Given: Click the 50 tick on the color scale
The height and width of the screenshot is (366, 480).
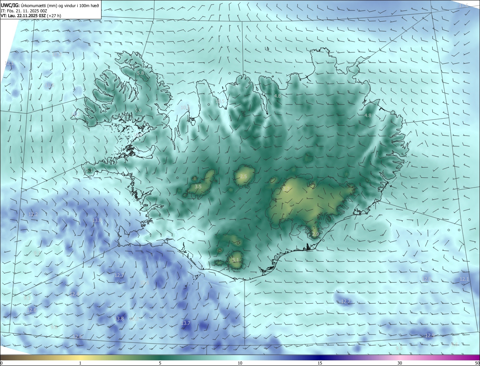Looking at the screenshot, I should pos(477,363).
